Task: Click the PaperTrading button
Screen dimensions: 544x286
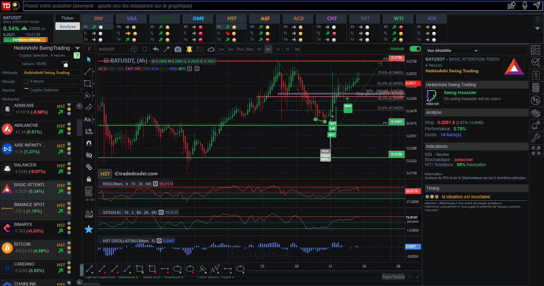Action: (x=392, y=276)
